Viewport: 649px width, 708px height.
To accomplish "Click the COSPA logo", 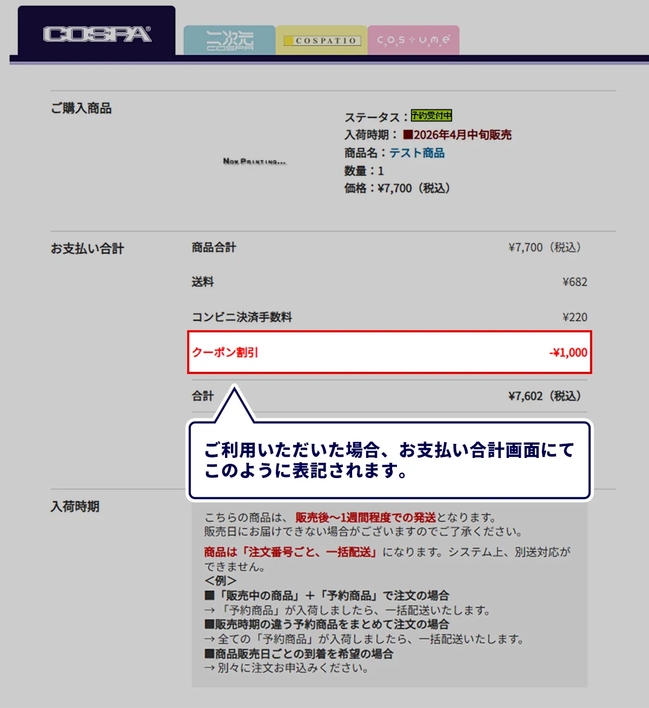I will tap(97, 34).
